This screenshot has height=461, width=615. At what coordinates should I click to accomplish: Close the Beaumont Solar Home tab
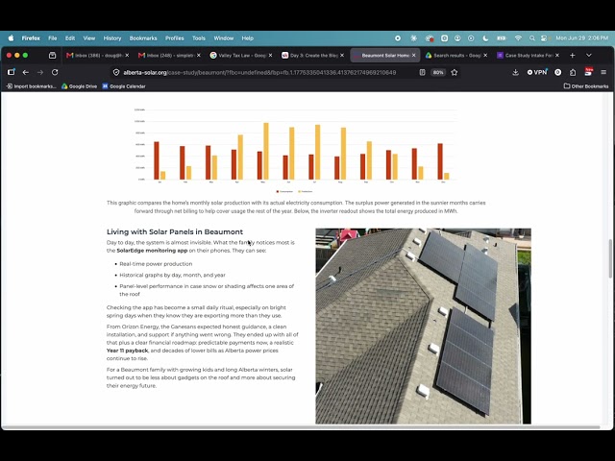pyautogui.click(x=414, y=56)
